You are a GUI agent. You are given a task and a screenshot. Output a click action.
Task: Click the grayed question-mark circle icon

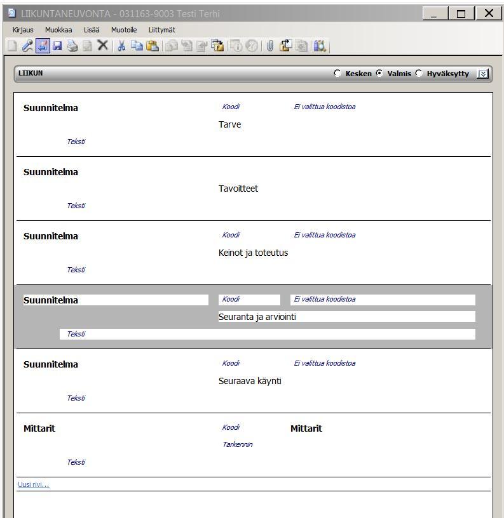pos(252,46)
